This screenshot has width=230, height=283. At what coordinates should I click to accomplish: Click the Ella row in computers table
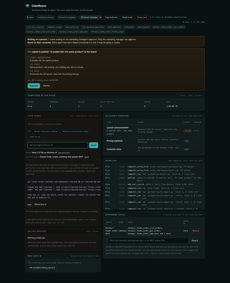pyautogui.click(x=115, y=106)
